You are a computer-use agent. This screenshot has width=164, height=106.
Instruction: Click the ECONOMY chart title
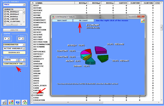[93, 25]
